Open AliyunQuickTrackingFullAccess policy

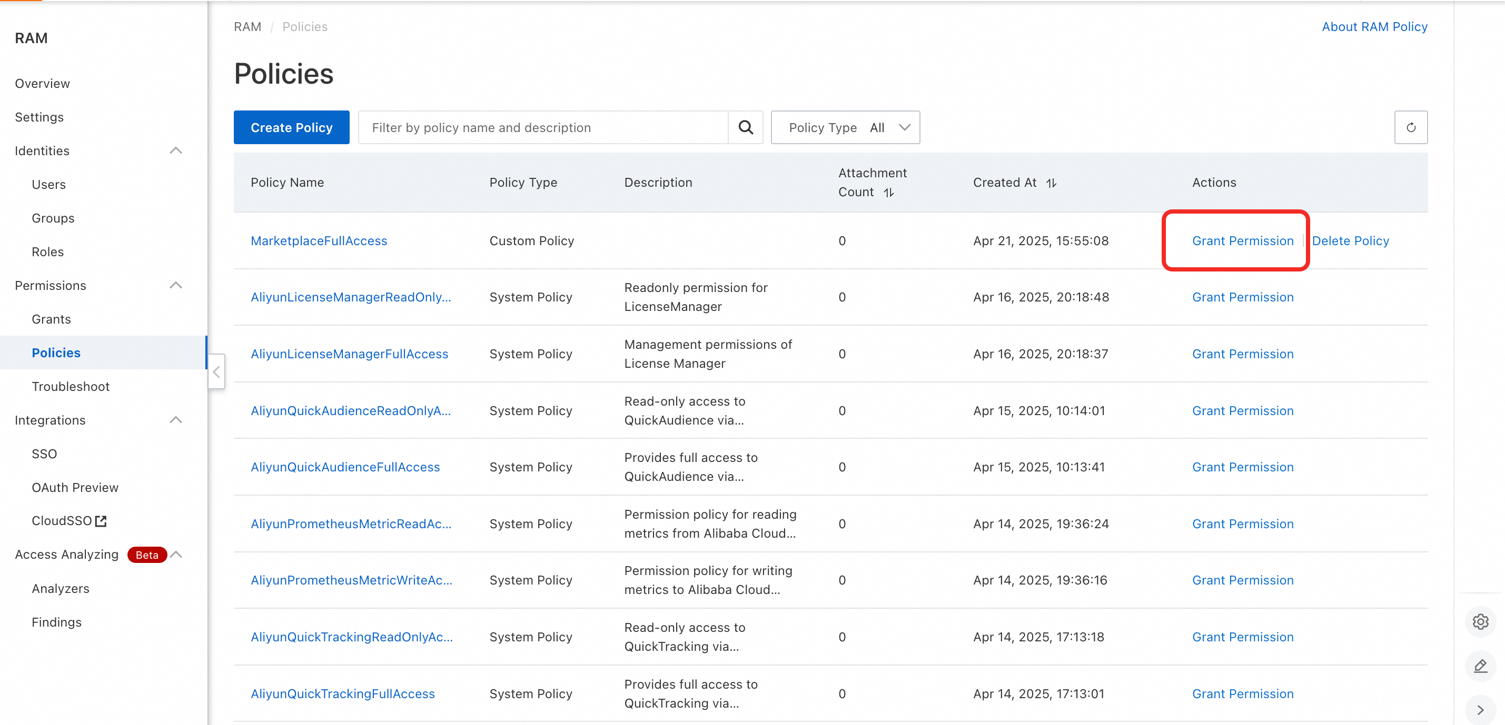[343, 693]
